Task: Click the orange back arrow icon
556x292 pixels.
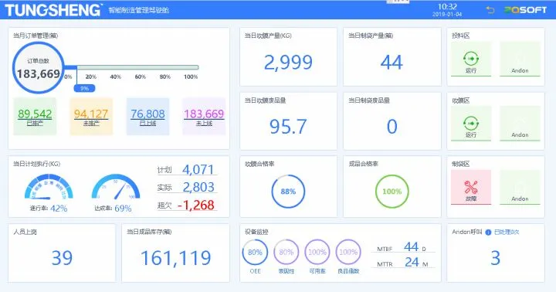Action: click(490, 10)
